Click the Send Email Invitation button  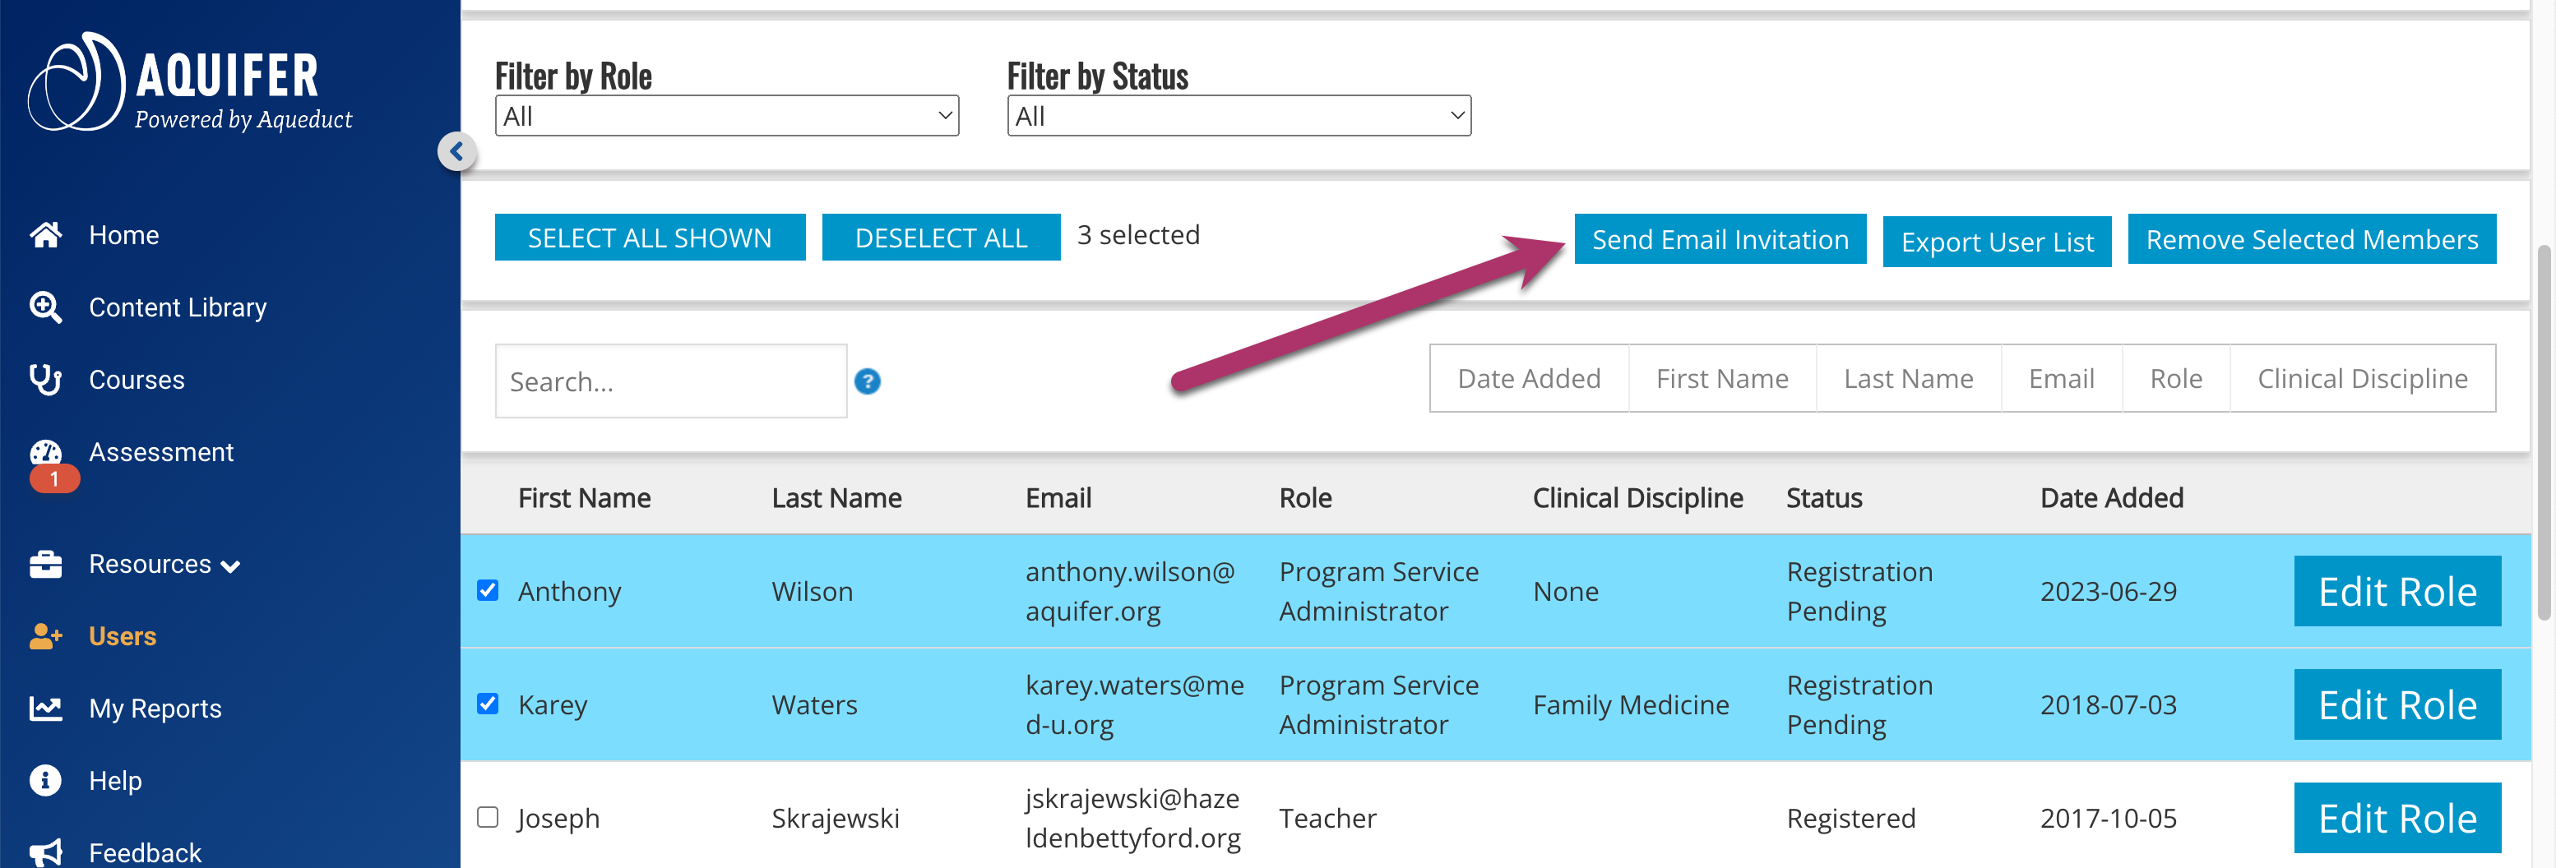pos(1720,238)
